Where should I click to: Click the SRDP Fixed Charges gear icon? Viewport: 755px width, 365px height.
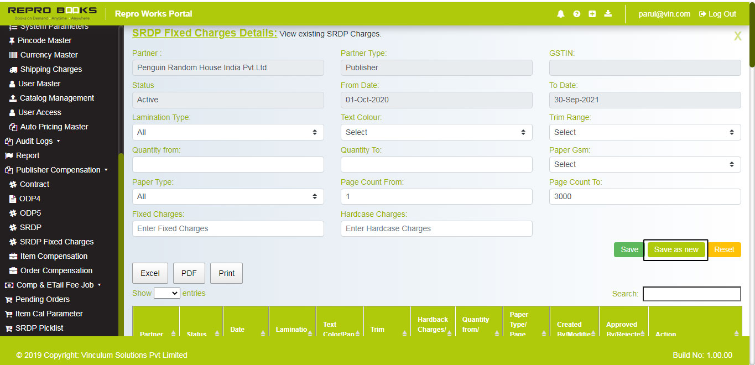[x=13, y=242]
